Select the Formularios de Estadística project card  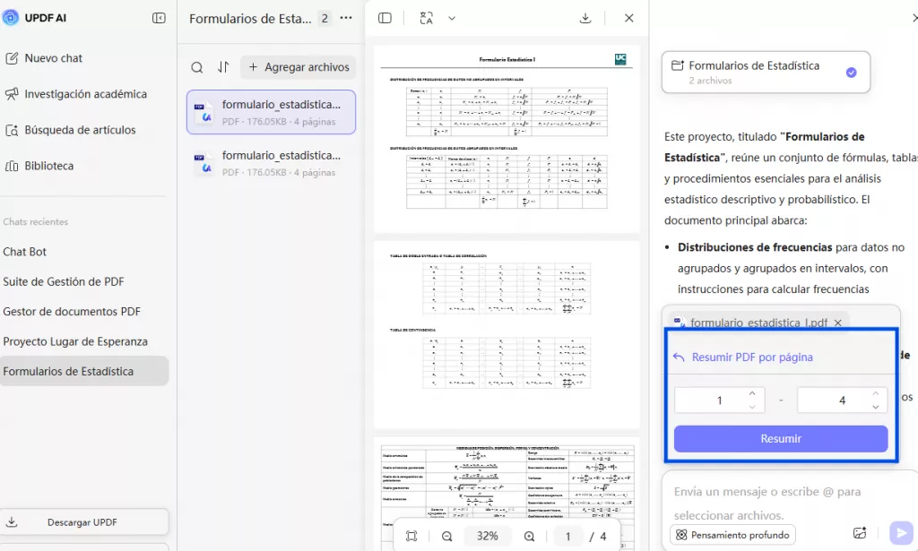[x=766, y=72]
